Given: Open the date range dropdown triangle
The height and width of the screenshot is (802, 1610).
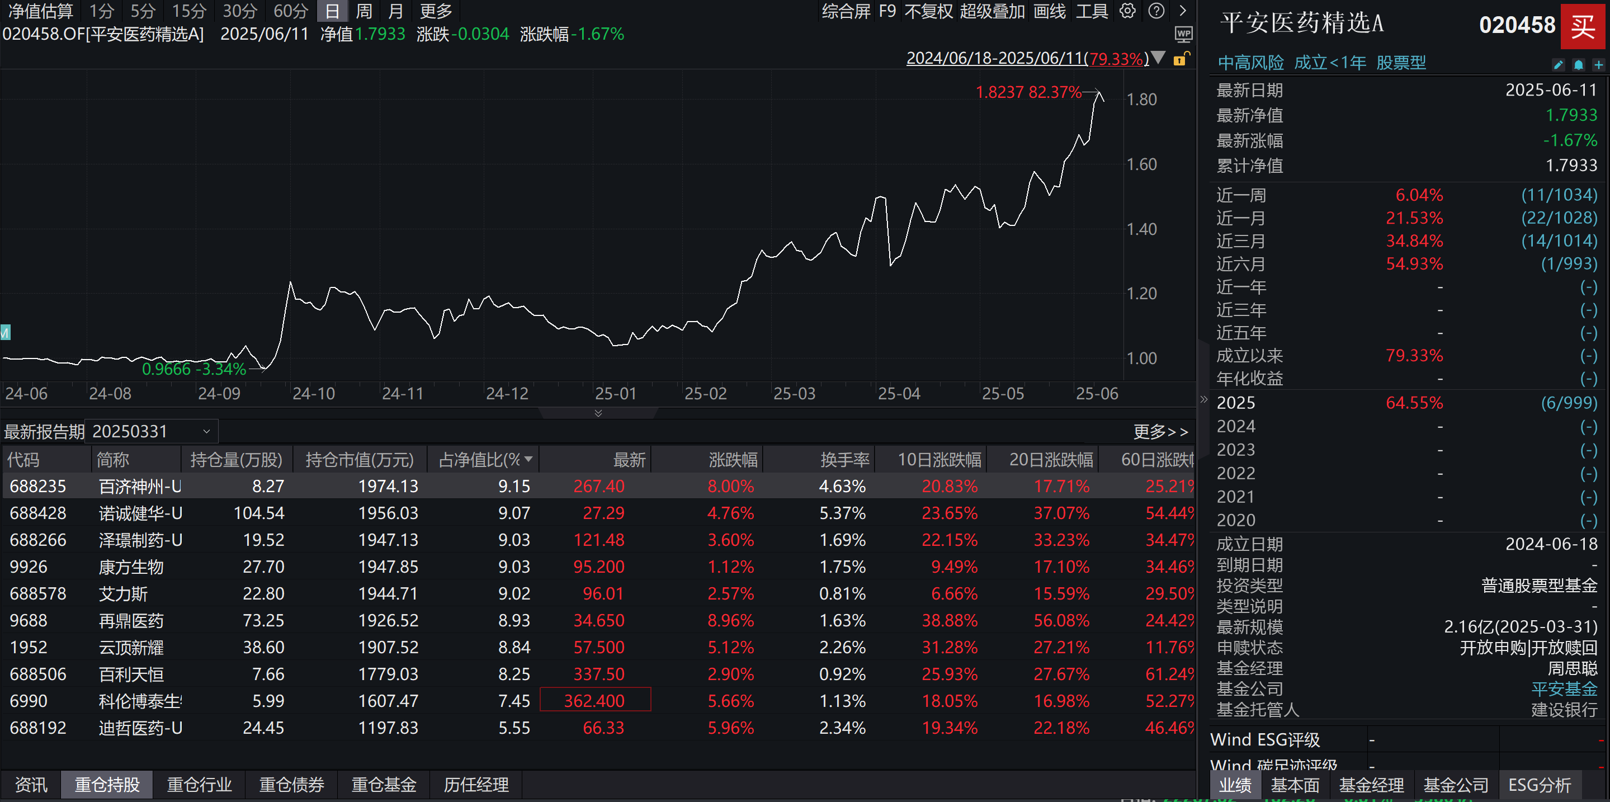Looking at the screenshot, I should pyautogui.click(x=1158, y=58).
